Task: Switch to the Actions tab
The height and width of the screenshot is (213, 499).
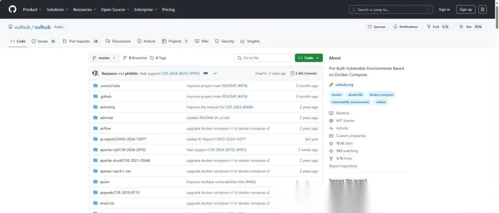Action: tap(146, 41)
